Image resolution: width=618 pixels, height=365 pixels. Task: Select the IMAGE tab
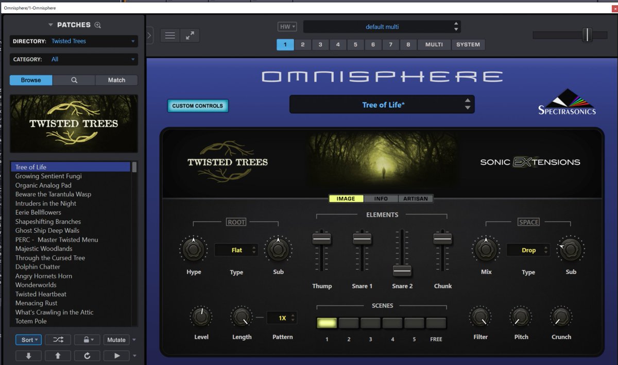point(346,198)
